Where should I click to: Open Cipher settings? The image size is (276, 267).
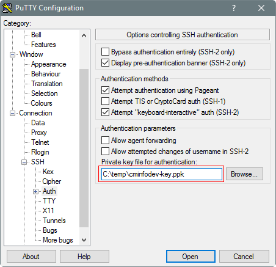click(x=52, y=181)
